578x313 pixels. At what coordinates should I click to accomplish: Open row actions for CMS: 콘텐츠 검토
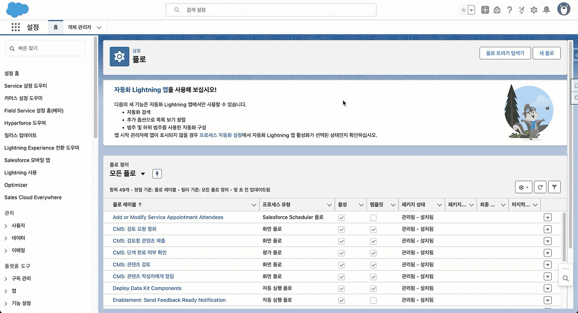548,265
